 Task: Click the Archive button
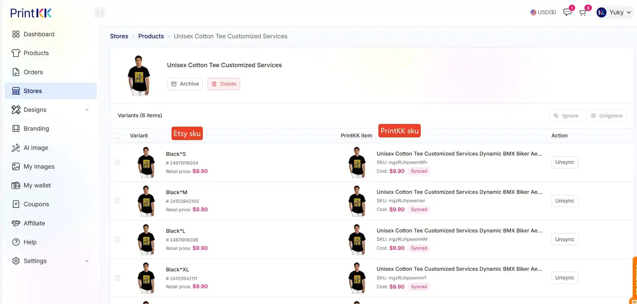click(x=185, y=84)
